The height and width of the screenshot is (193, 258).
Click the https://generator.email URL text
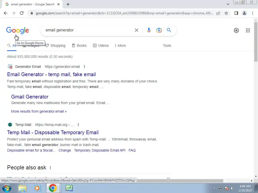62,67
